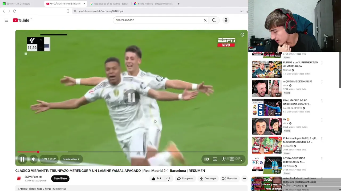Open options menu for LOS NAPOLITANOS video

tap(322, 159)
